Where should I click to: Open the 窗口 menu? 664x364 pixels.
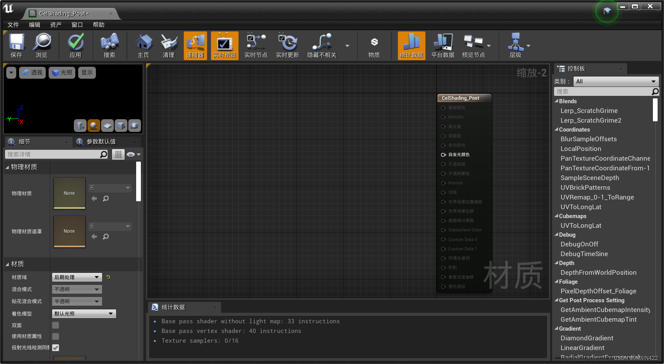(x=77, y=25)
